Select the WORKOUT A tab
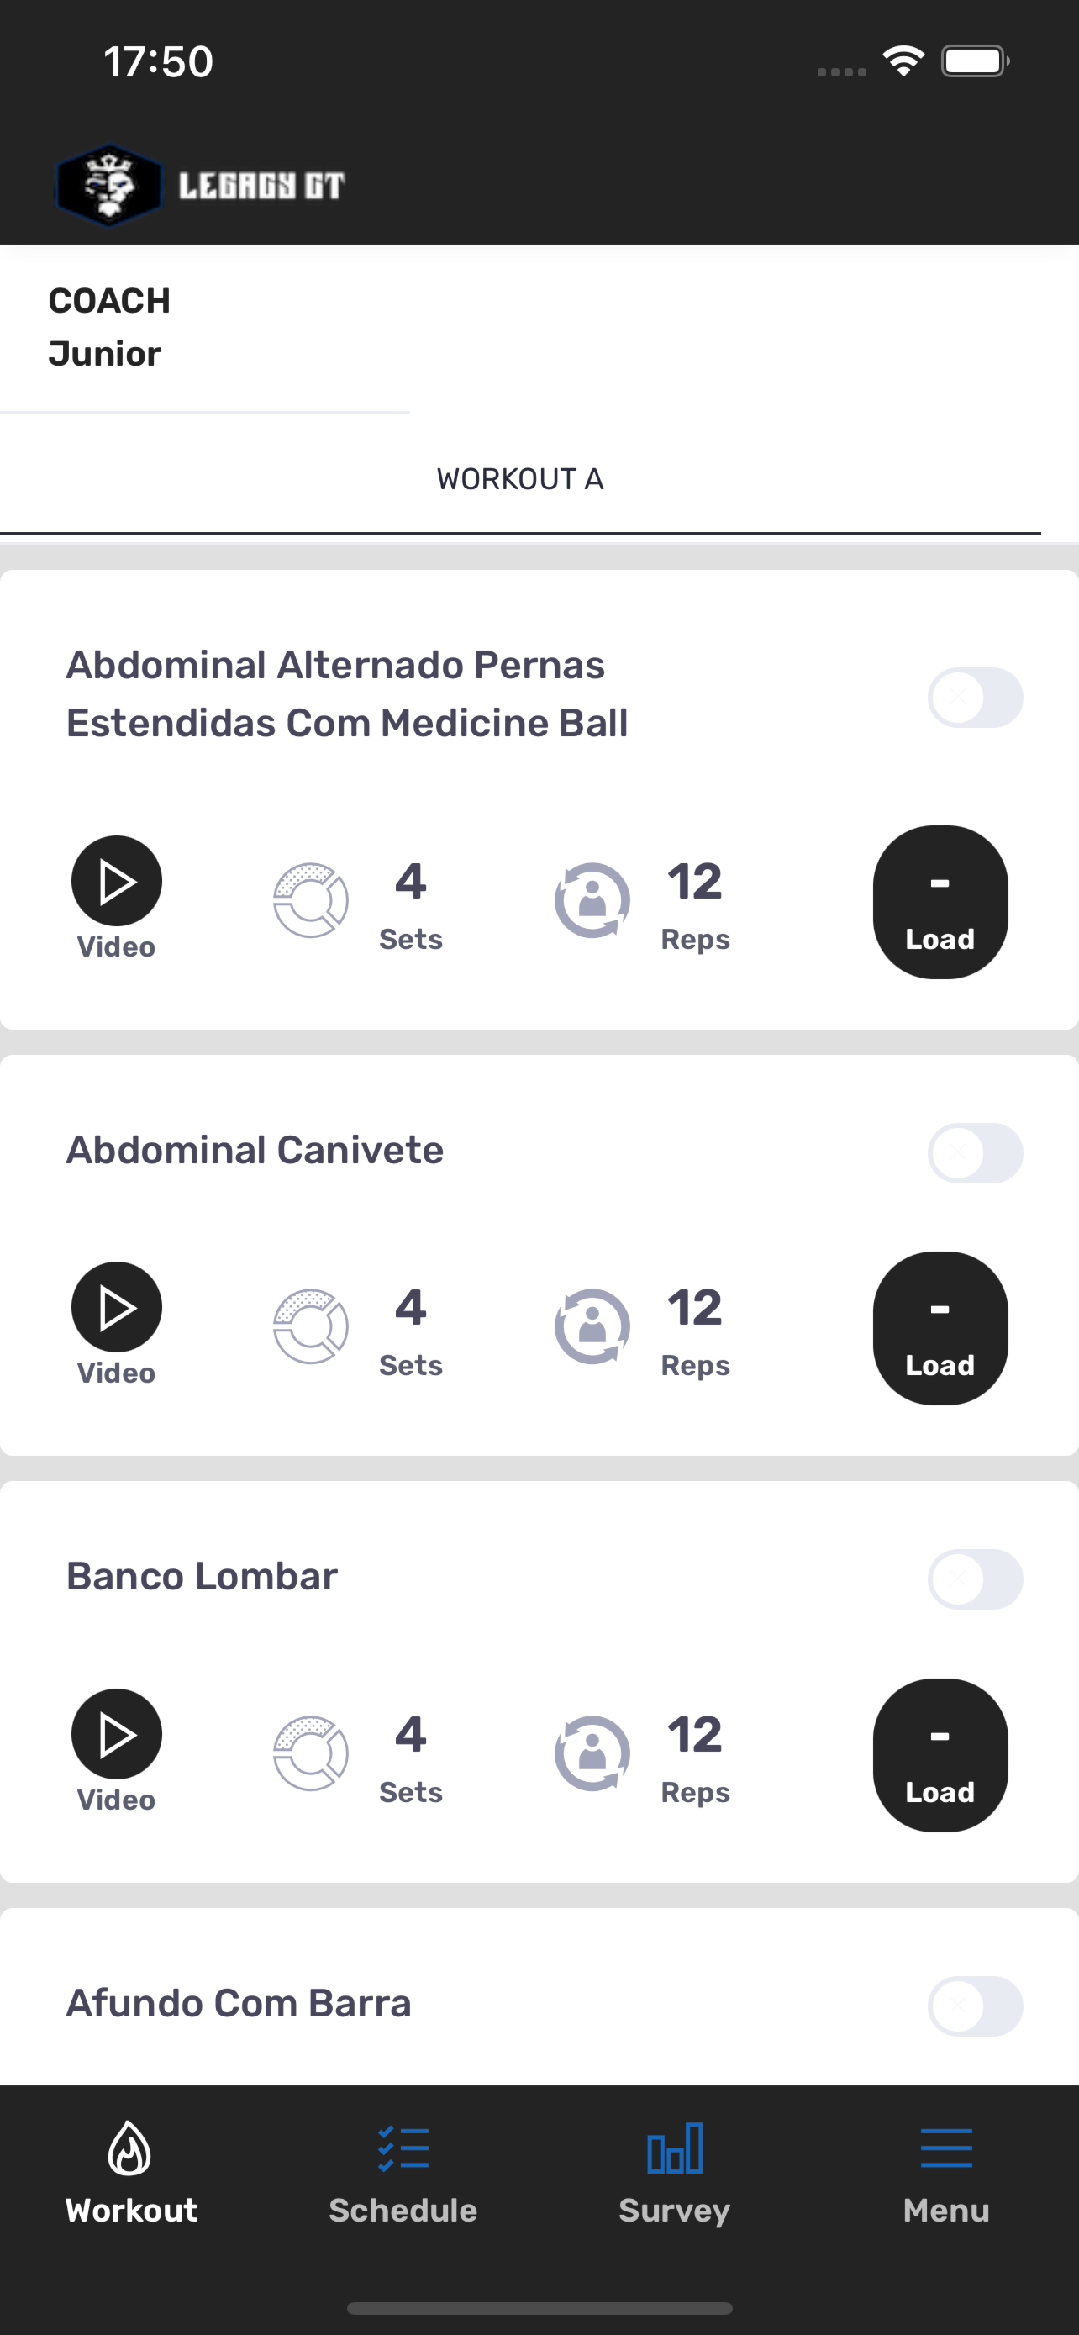1079x2335 pixels. 520,478
